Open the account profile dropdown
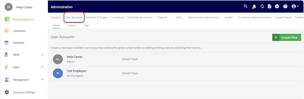 (x=295, y=7)
